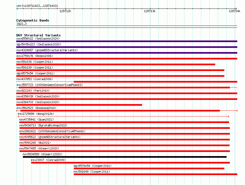Open the nsv591638 (Cooper2011) variant
The image size is (245, 185).
pyautogui.click(x=35, y=62)
